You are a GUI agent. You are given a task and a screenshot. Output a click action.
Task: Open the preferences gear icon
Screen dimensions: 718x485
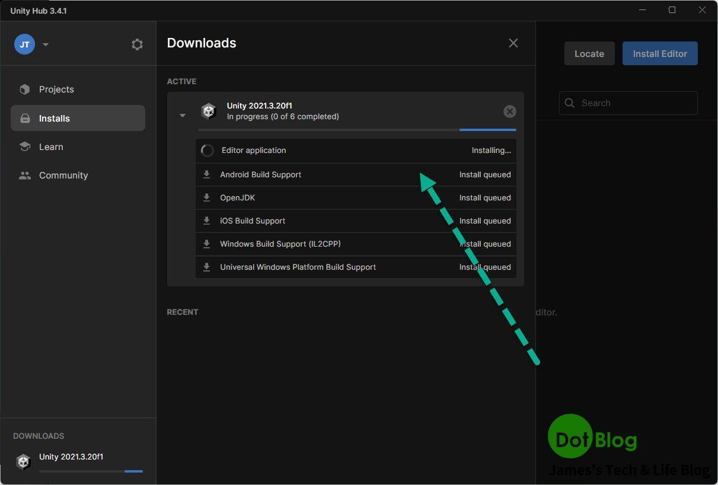coord(137,44)
